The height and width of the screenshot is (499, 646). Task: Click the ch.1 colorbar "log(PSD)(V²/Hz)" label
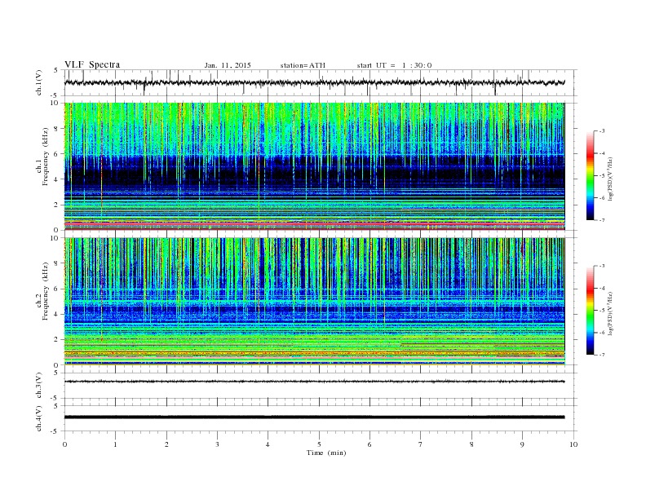(610, 179)
